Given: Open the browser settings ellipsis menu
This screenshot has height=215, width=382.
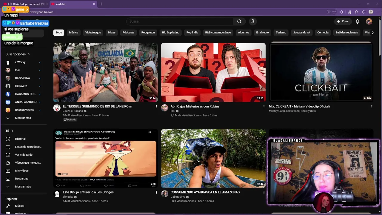Looking at the screenshot, I should tap(378, 12).
